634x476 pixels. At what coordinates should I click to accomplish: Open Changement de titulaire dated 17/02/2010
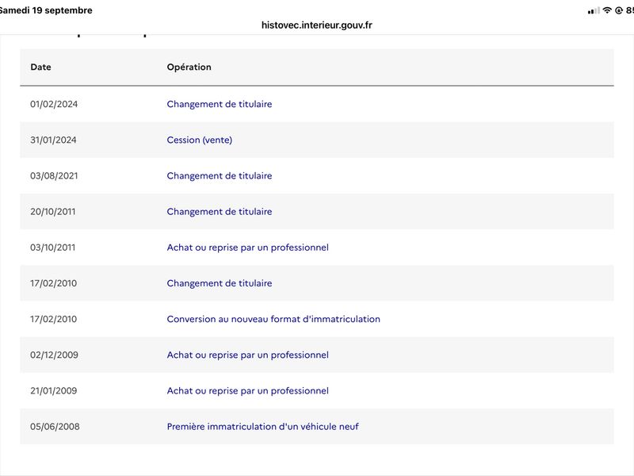pos(220,283)
